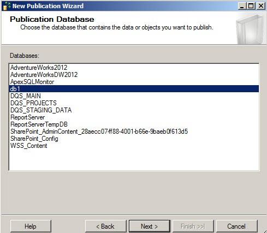Viewport: 267px width, 233px height.
Task: Choose the SharePoint_AdminContent_28aecc07 database
Action: (134, 132)
